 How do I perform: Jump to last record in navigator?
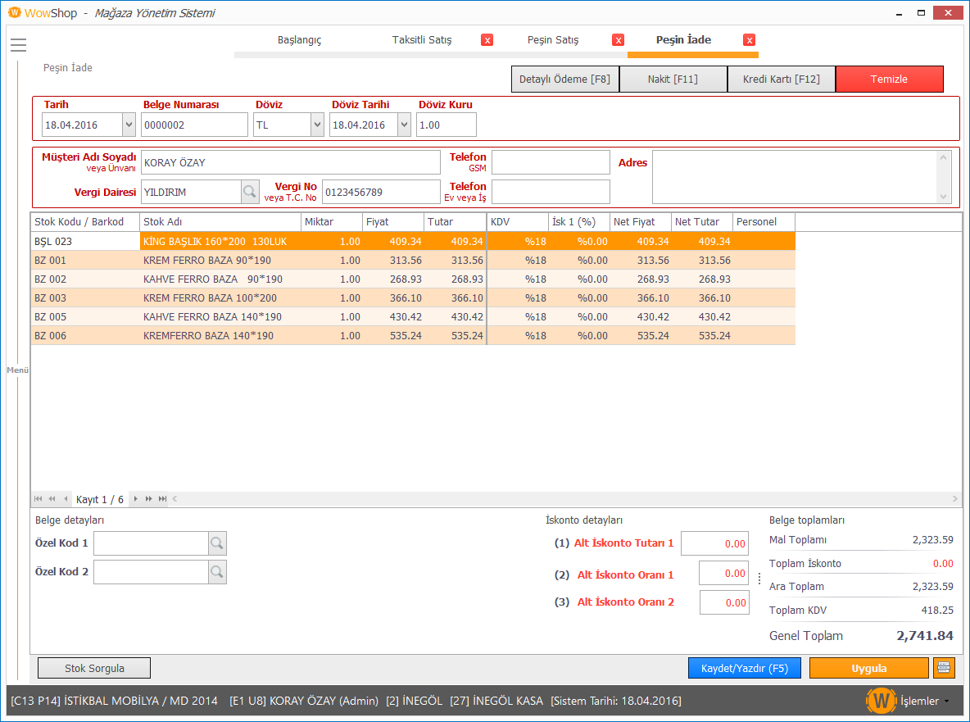(162, 499)
